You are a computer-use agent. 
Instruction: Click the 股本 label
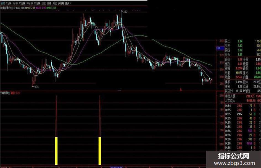[x=246, y=82]
